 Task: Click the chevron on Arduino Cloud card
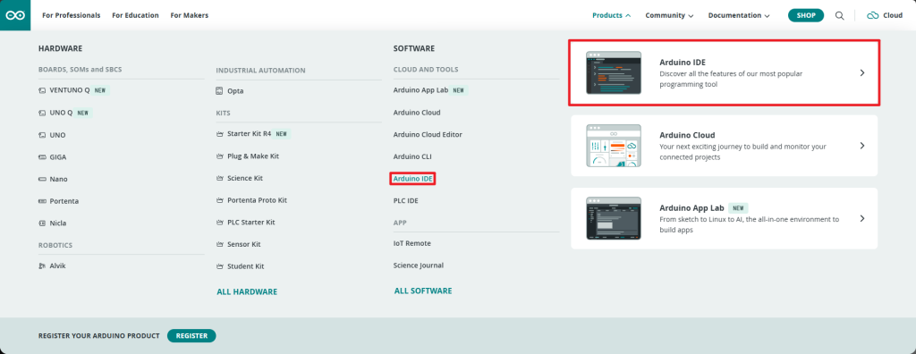tap(862, 146)
